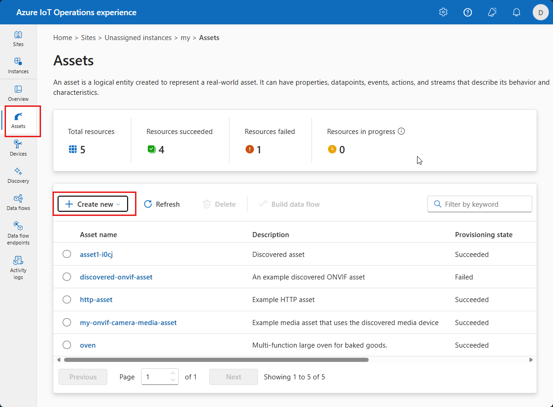This screenshot has width=553, height=407.
Task: Select the http-asset row radio button
Action: pos(67,300)
